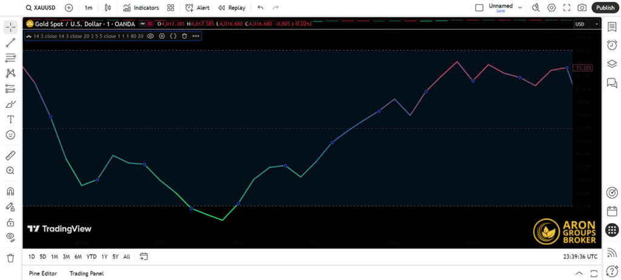This screenshot has height=280, width=621.
Task: Open the Indicators menu
Action: point(141,8)
